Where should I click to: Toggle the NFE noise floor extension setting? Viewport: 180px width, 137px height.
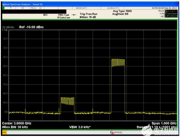coord(46,15)
